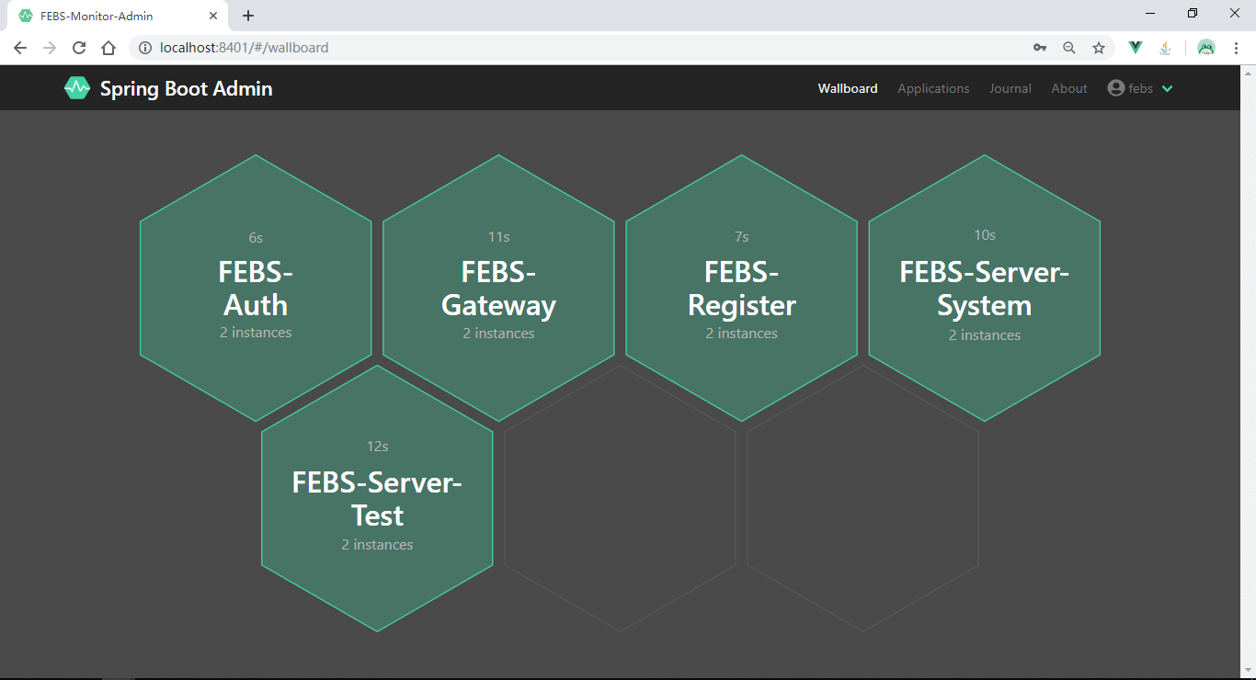Open the FEBS-Register application hexagon
Image resolution: width=1256 pixels, height=680 pixels.
pyautogui.click(x=741, y=288)
